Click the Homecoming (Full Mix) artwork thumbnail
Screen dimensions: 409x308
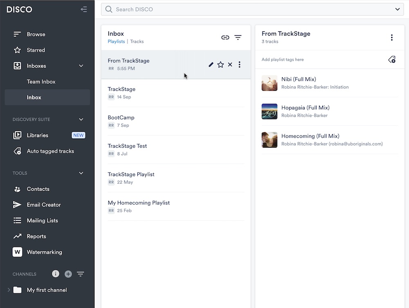(270, 140)
